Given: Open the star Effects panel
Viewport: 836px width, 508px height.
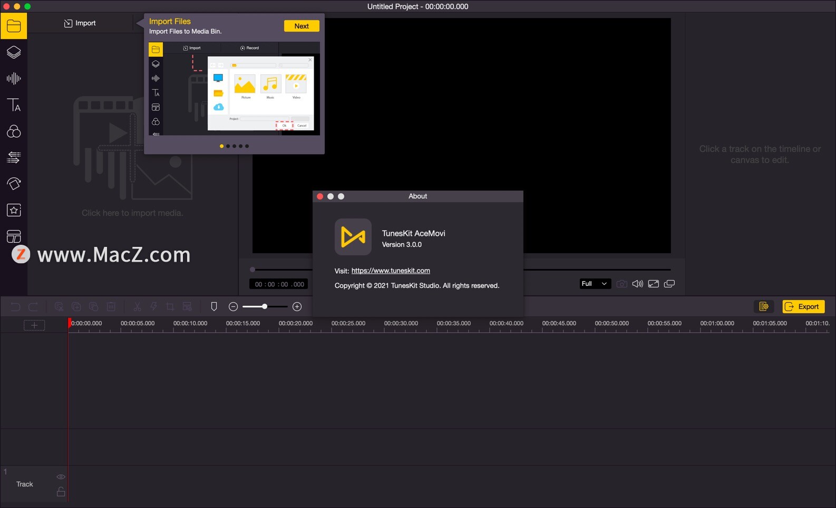Looking at the screenshot, I should click(14, 210).
